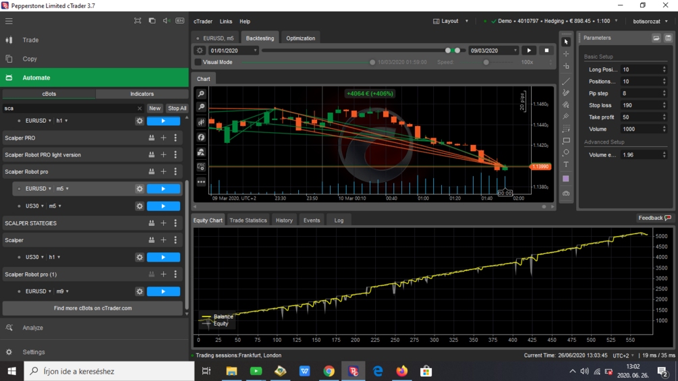Viewport: 678px width, 381px height.
Task: Click the speaker sound icon in top bar
Action: [166, 21]
